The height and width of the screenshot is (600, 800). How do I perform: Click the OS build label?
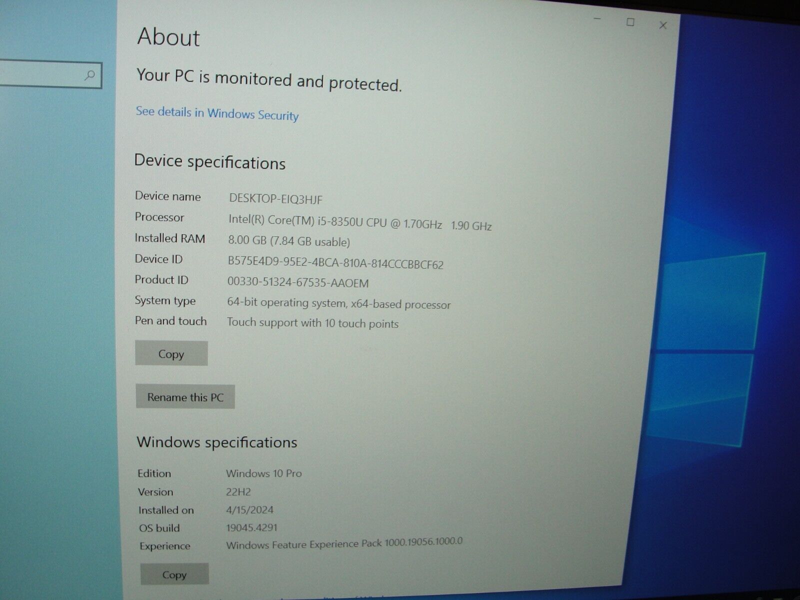tap(159, 528)
